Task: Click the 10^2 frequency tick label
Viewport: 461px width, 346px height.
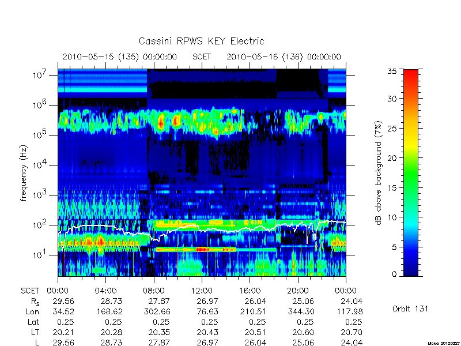Action: 40,224
